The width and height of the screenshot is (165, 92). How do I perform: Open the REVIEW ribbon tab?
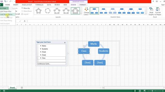(57, 5)
